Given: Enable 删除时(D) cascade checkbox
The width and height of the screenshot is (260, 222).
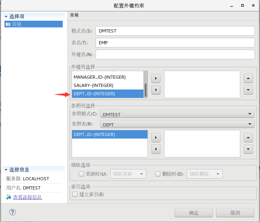Looking at the screenshot, I should tap(158, 174).
